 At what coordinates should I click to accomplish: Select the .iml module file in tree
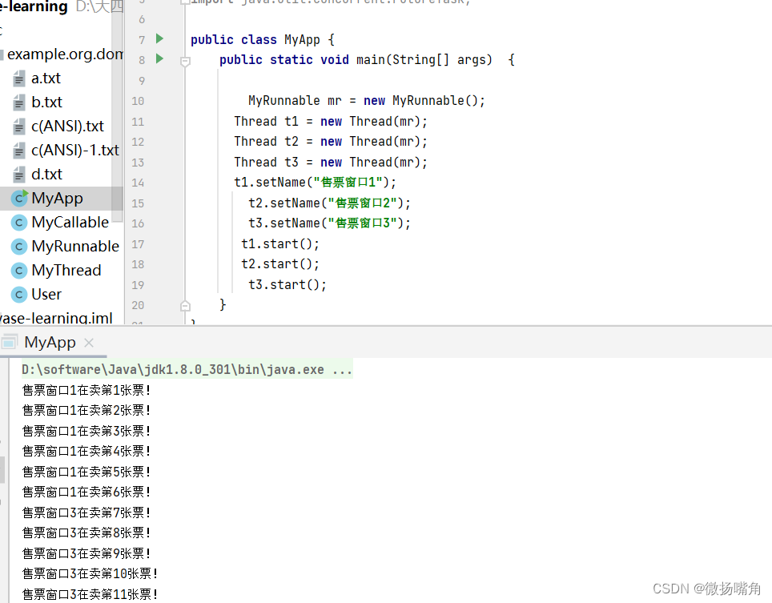[56, 318]
